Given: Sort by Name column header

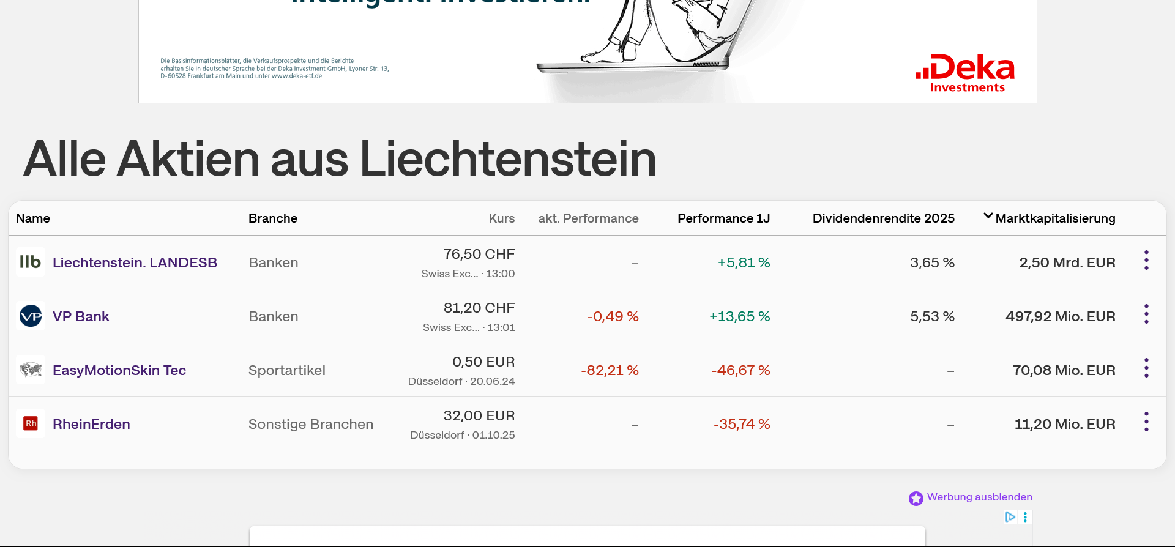Looking at the screenshot, I should (x=33, y=218).
